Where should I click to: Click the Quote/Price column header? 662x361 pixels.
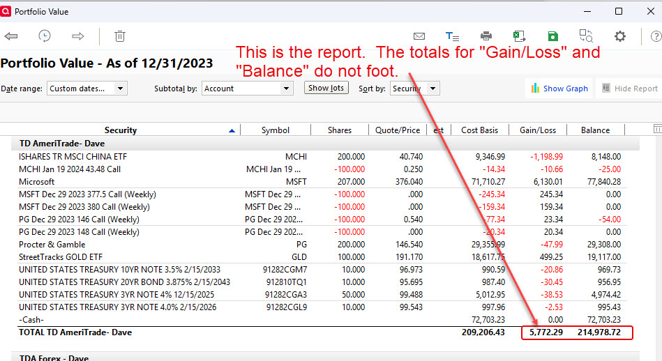(398, 130)
